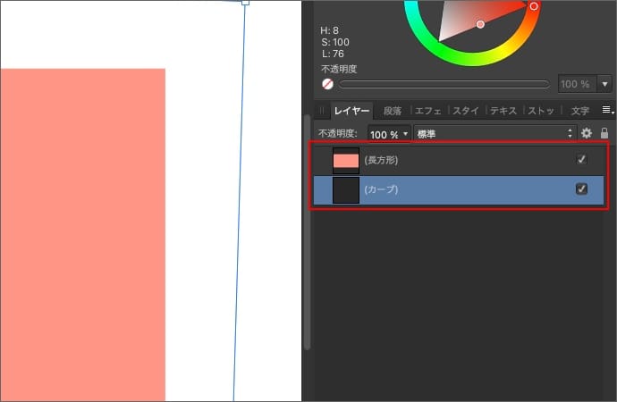Click the (カーブ) layer thumbnail
Screen dimensions: 617x402
click(x=345, y=189)
